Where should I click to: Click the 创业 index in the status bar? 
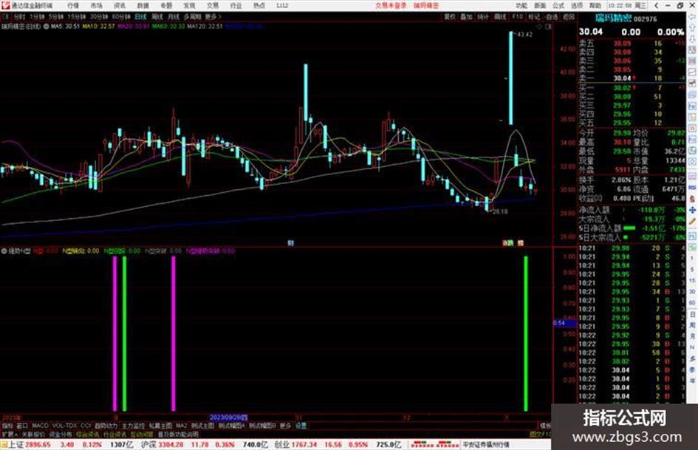281,445
